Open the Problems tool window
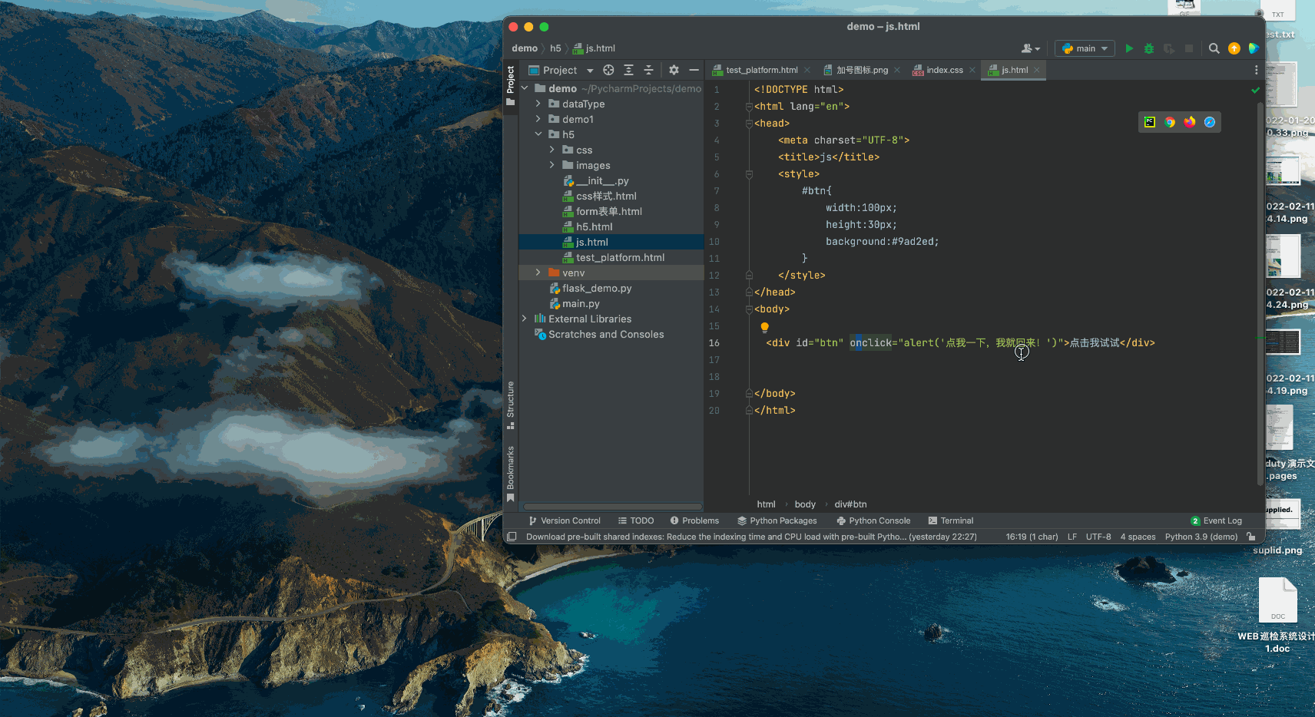The height and width of the screenshot is (717, 1315). [x=694, y=520]
